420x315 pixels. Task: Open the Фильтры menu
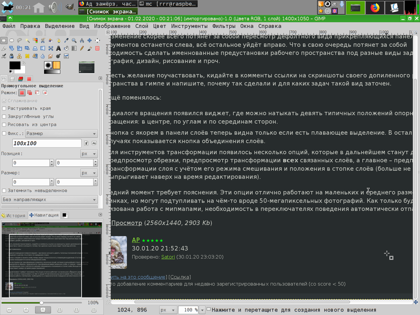(x=224, y=26)
